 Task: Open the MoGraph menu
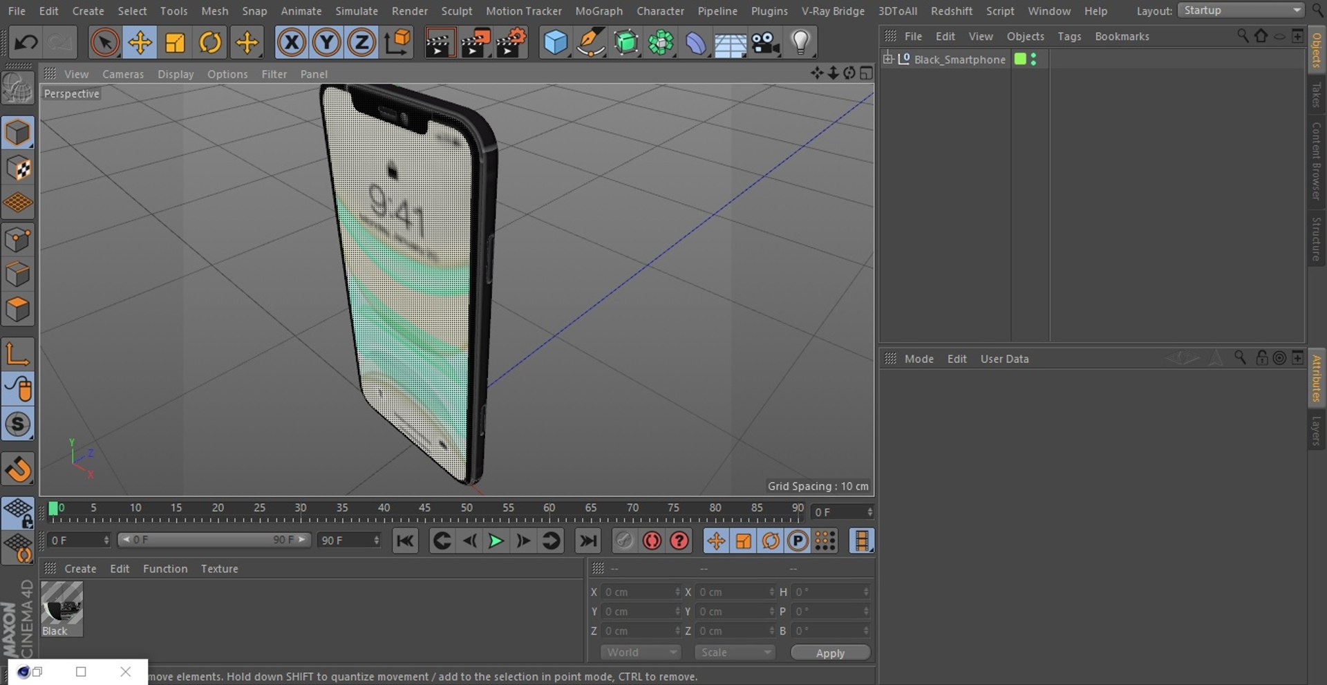[599, 11]
